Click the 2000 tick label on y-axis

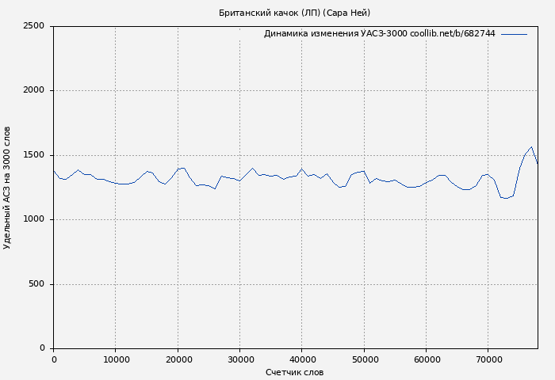(33, 90)
